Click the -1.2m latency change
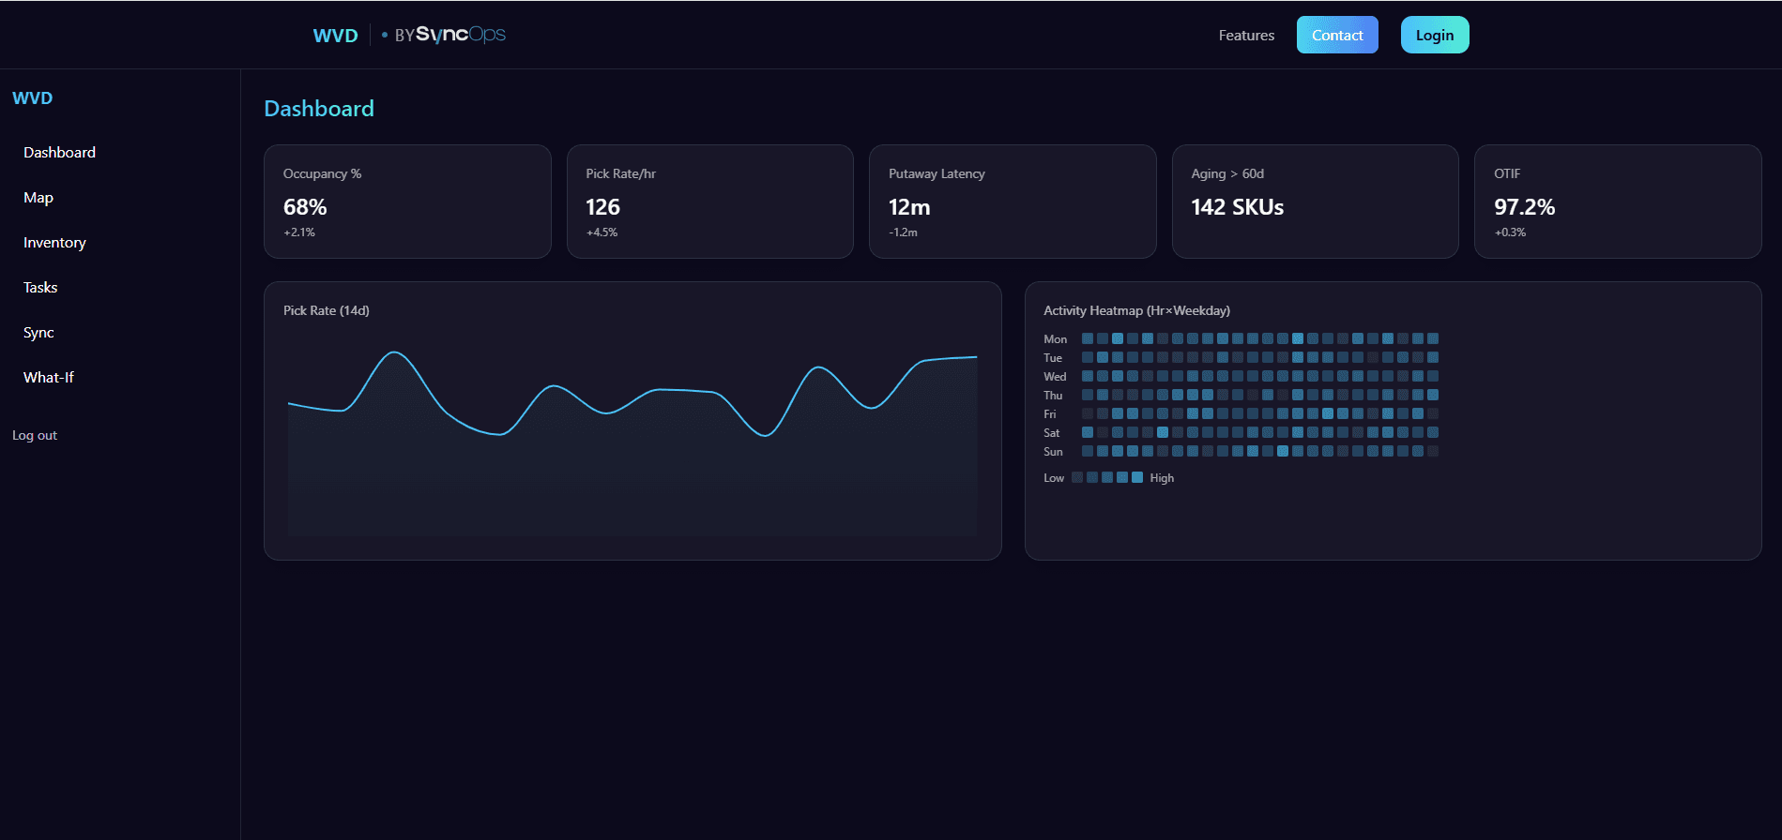1782x840 pixels. click(x=903, y=232)
